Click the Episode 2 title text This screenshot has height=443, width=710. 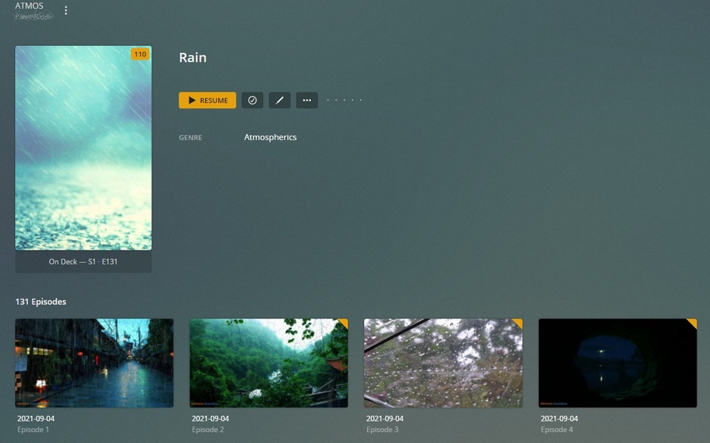(x=208, y=430)
